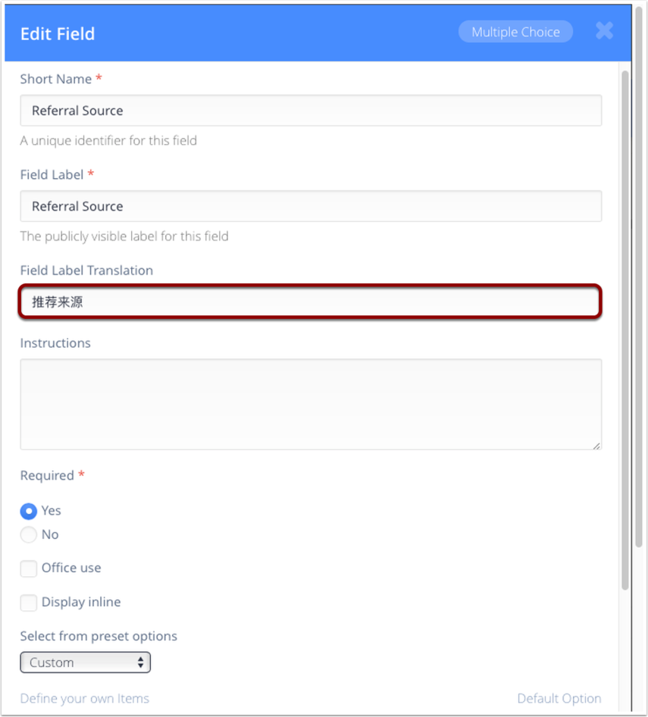Select the Yes radio button for Required
Viewport: 648px width, 717px height.
tap(29, 511)
